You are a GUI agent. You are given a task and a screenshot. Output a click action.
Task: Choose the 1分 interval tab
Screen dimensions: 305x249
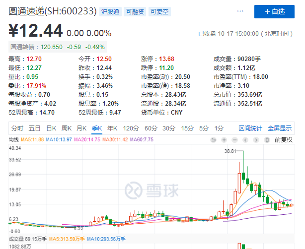(x=218, y=128)
